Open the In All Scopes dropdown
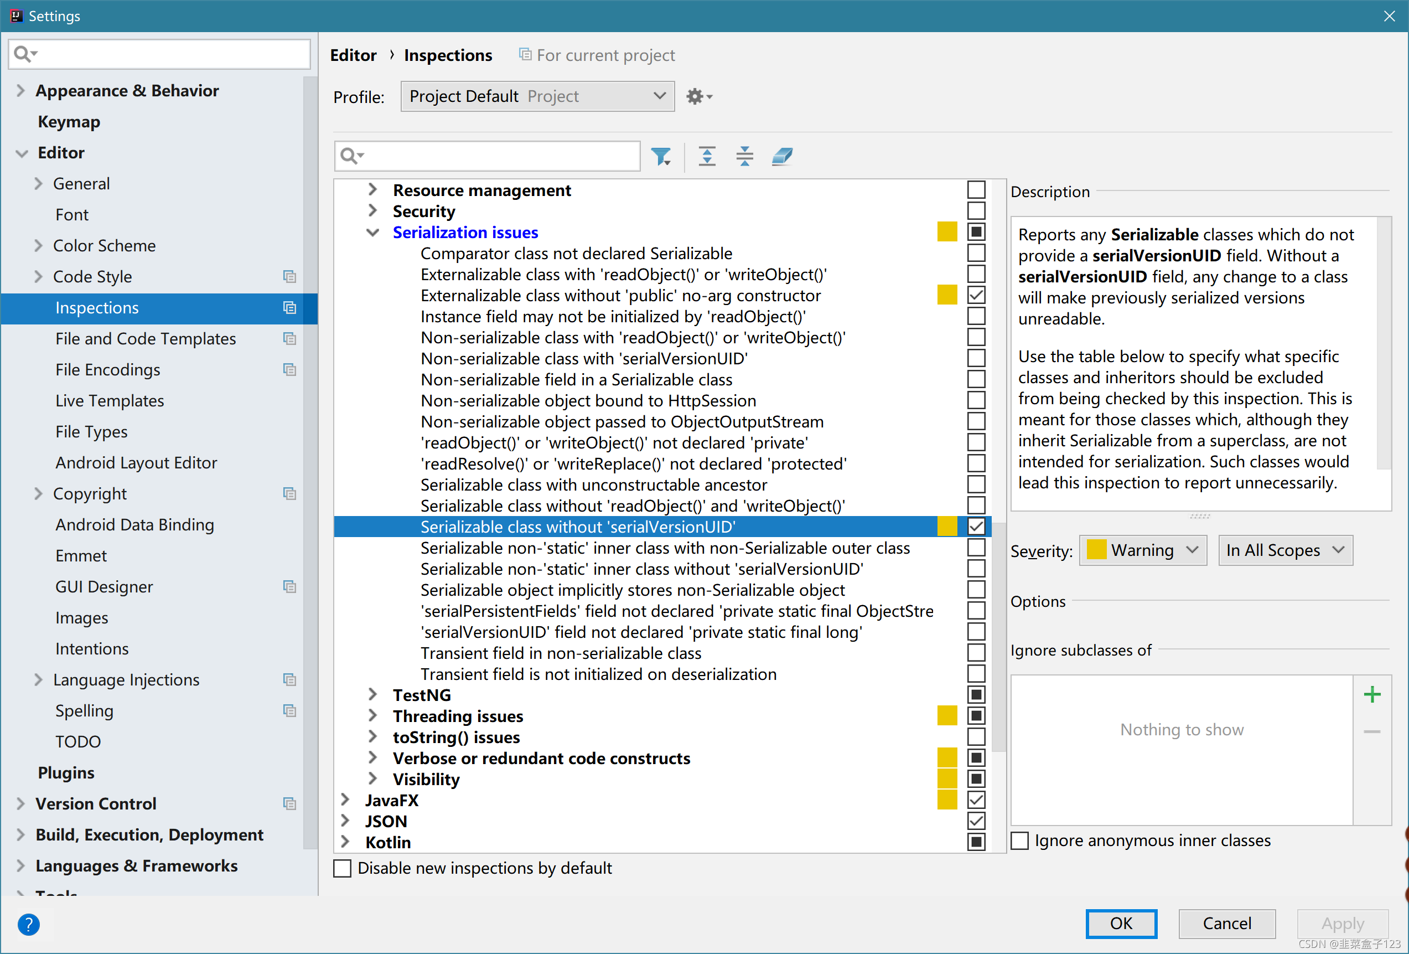Viewport: 1409px width, 954px height. (x=1286, y=550)
